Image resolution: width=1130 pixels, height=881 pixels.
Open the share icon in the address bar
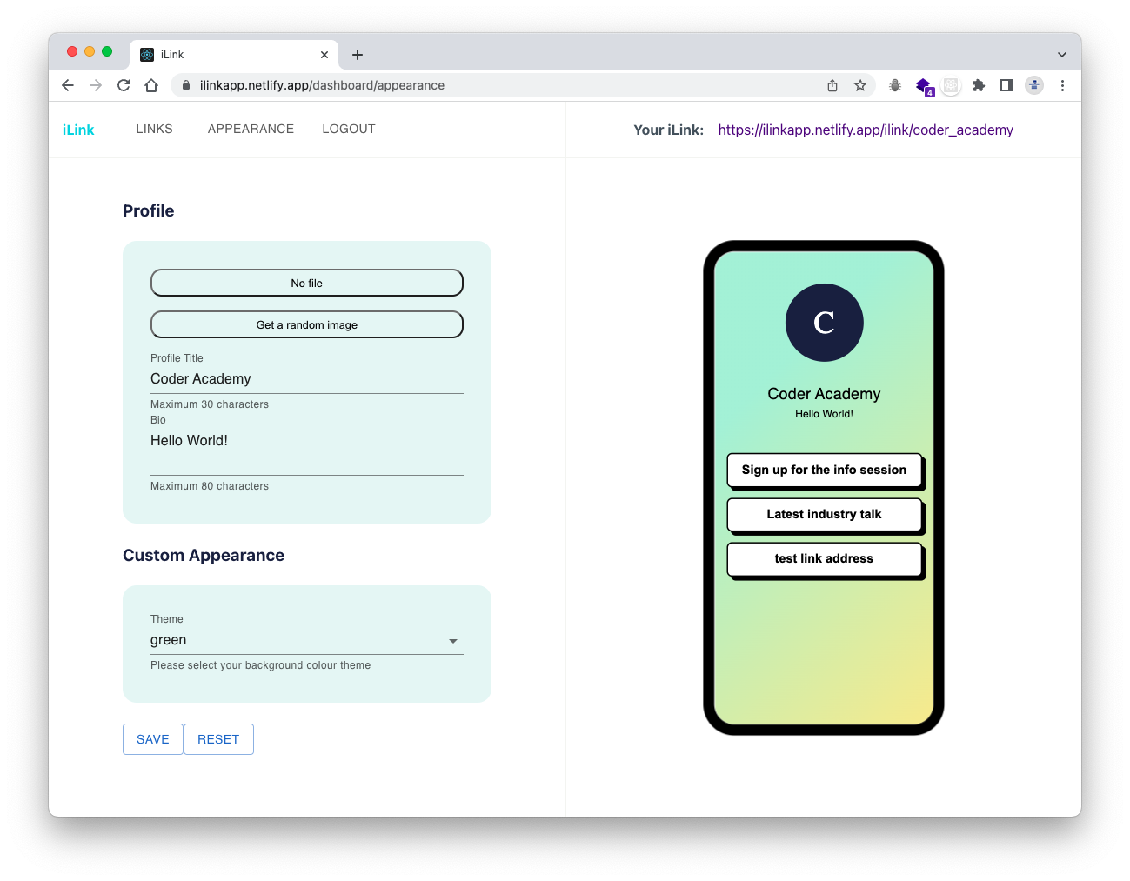point(832,85)
